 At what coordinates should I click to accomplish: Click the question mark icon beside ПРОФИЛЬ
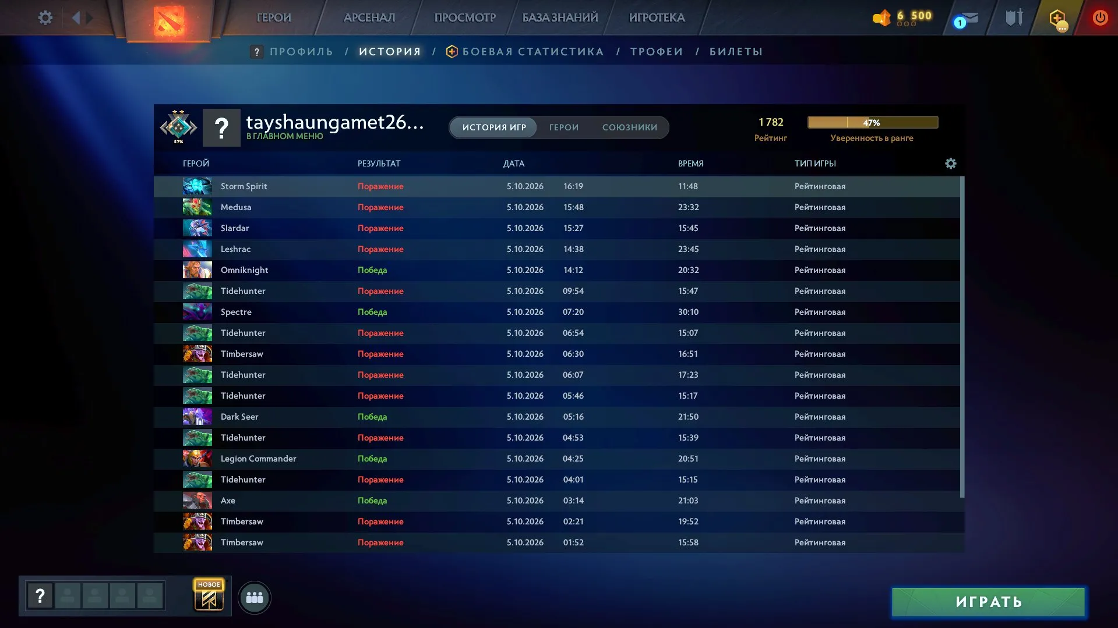[x=256, y=52]
